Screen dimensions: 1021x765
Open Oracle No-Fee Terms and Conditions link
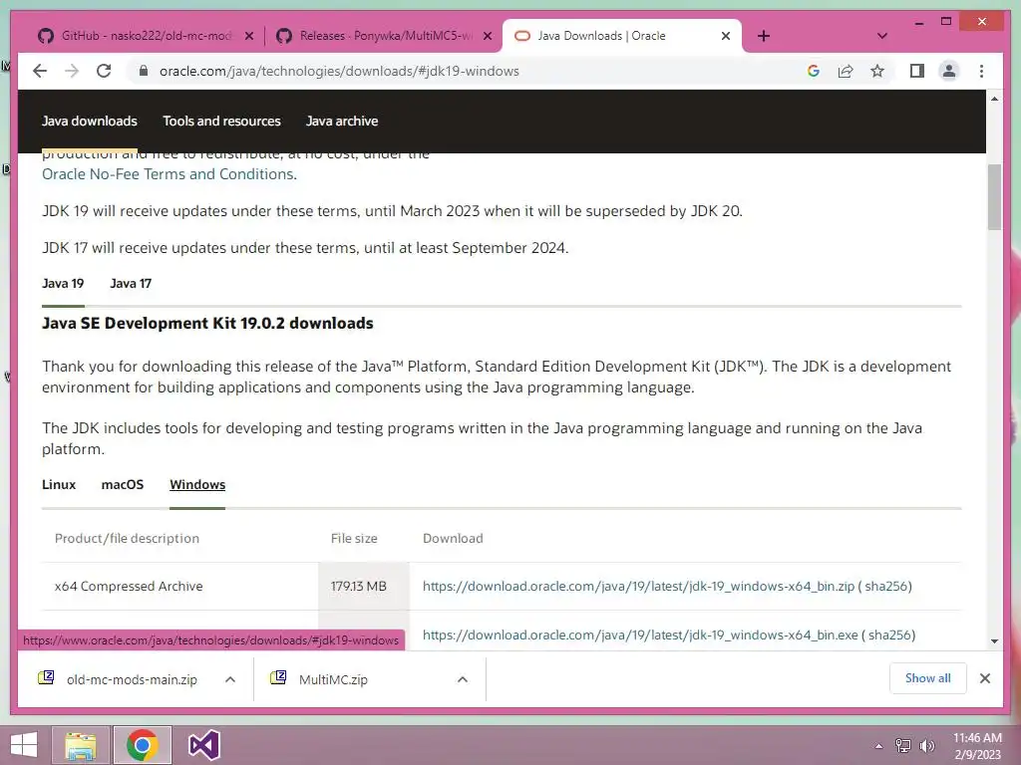(x=170, y=174)
